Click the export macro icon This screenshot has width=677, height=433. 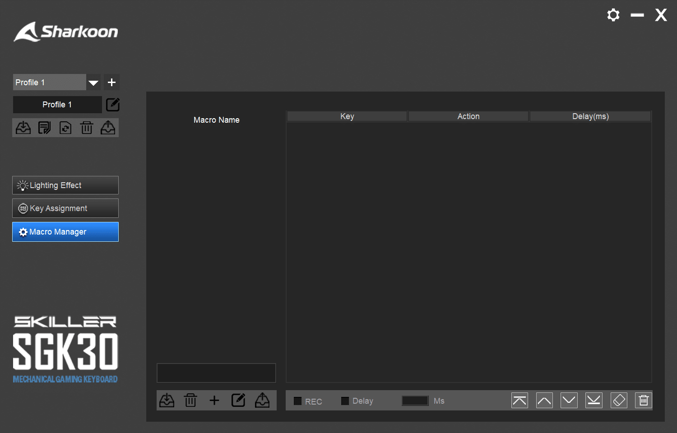tap(262, 401)
